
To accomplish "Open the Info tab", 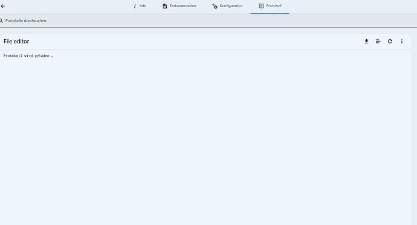I will coord(140,6).
